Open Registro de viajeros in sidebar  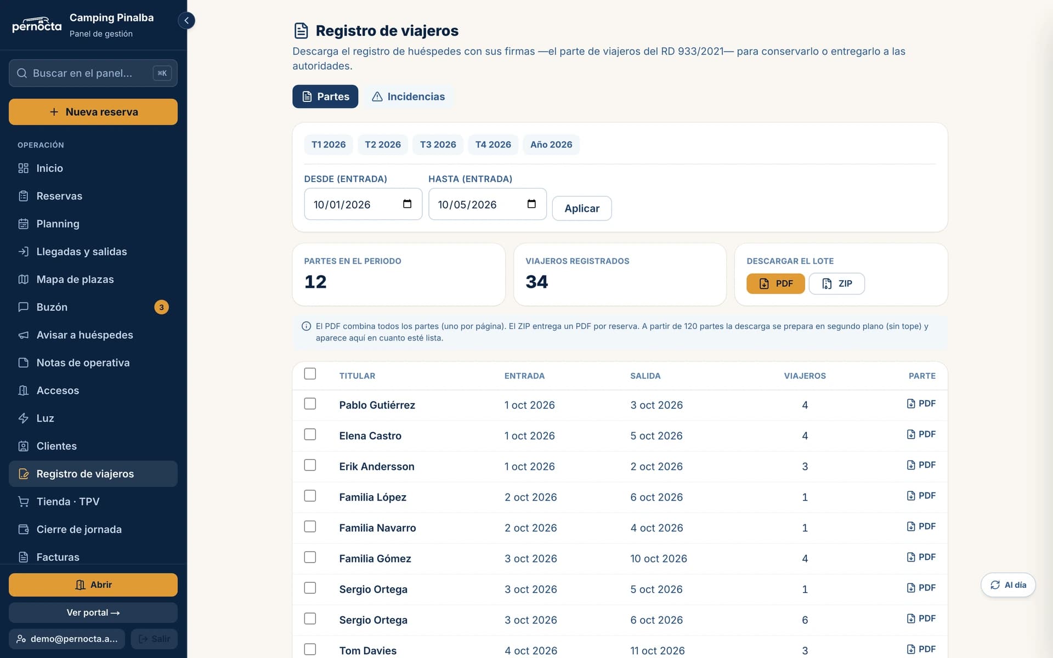click(x=93, y=474)
